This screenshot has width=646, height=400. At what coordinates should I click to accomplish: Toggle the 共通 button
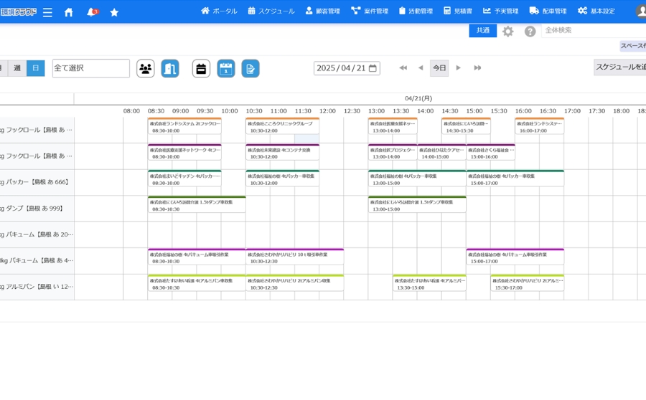pos(482,31)
